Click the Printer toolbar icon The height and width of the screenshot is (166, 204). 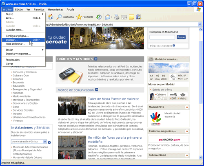coord(117,17)
